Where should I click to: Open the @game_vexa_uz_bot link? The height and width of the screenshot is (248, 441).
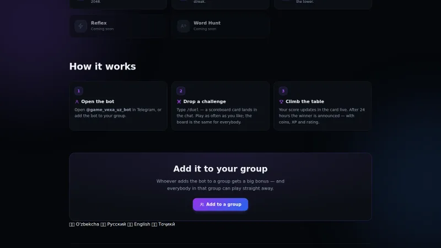pyautogui.click(x=109, y=110)
